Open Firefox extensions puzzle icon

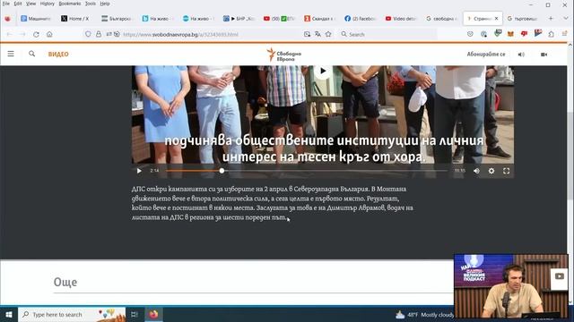551,34
